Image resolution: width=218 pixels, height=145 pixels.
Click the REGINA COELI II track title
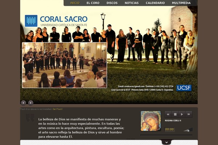click(173, 121)
